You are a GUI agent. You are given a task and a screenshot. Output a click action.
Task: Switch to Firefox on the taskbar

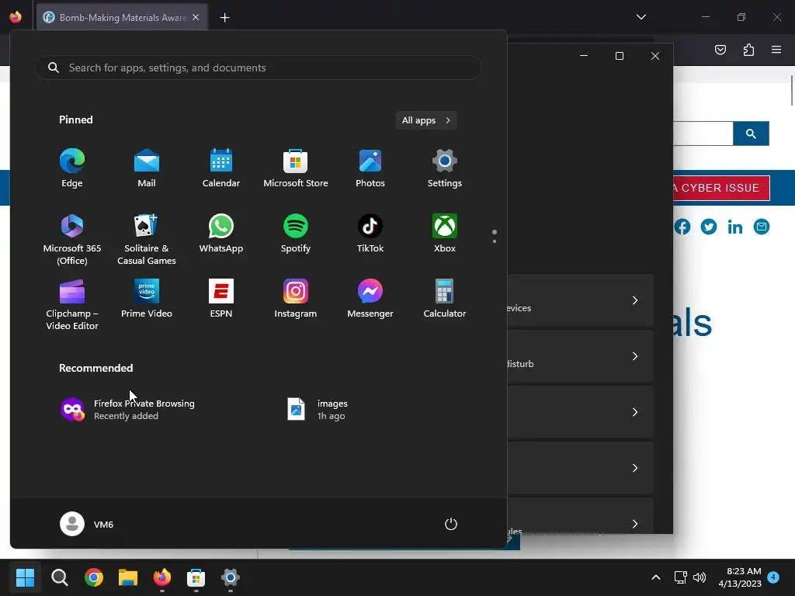[162, 577]
